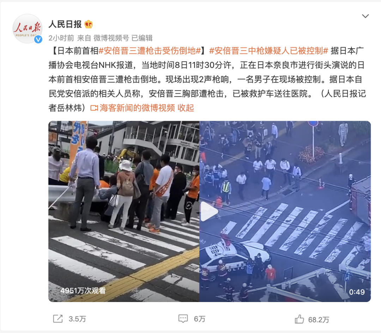
Task: Click the 0:49 video duration label
Action: [357, 292]
